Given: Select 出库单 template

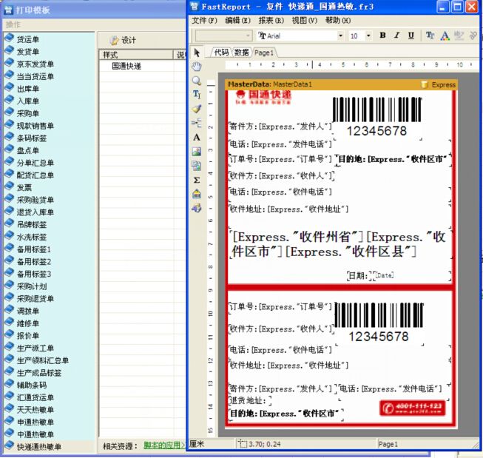Looking at the screenshot, I should coord(27,89).
